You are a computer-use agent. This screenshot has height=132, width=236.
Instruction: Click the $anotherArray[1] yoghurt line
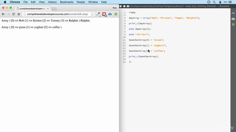pos(147,45)
